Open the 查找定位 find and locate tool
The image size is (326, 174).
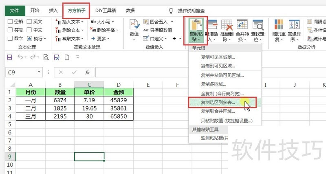258,30
